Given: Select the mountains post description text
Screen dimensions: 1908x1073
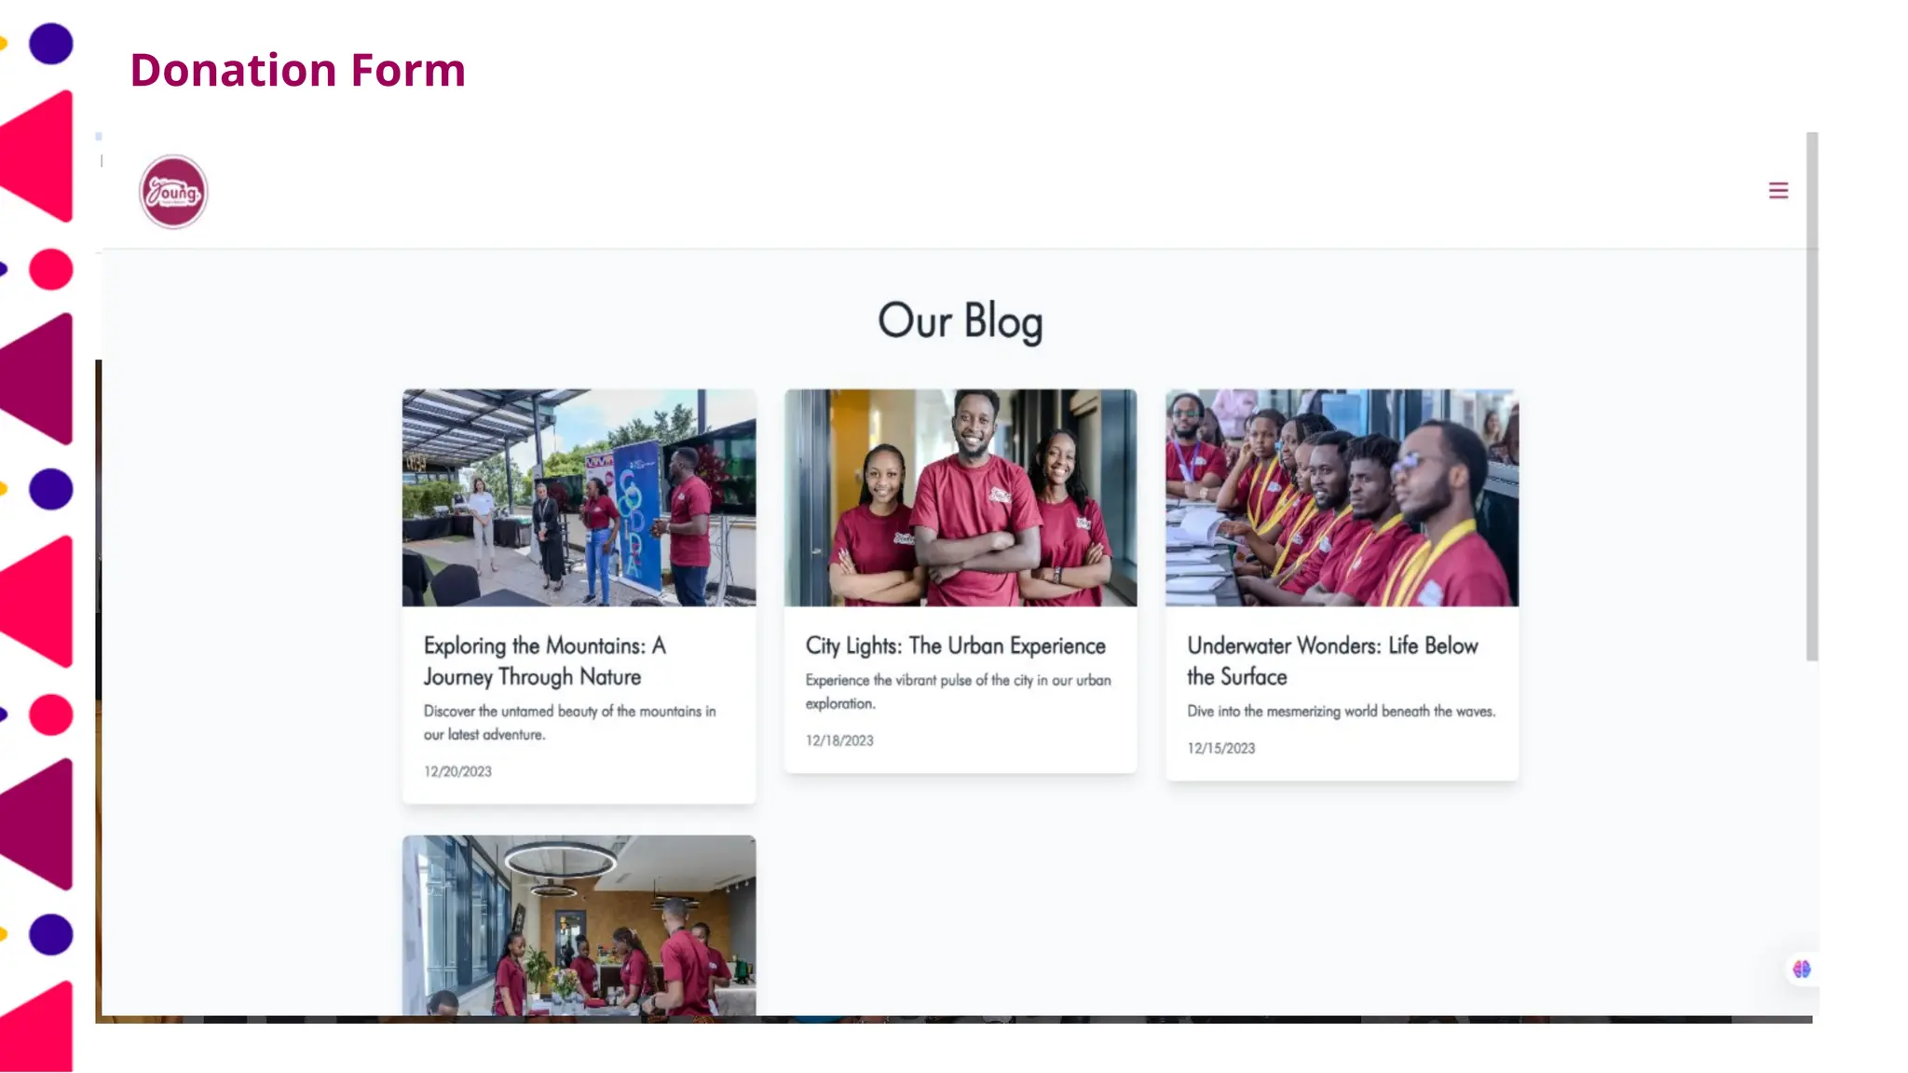Looking at the screenshot, I should point(570,723).
